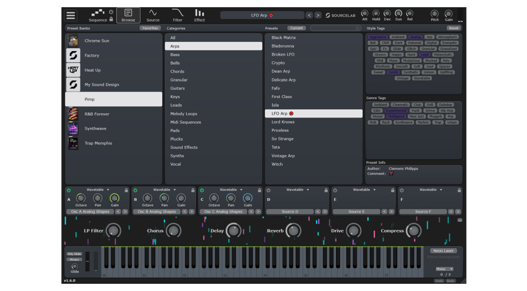Select next wavetable for Source F
The width and height of the screenshot is (527, 291).
(x=458, y=212)
